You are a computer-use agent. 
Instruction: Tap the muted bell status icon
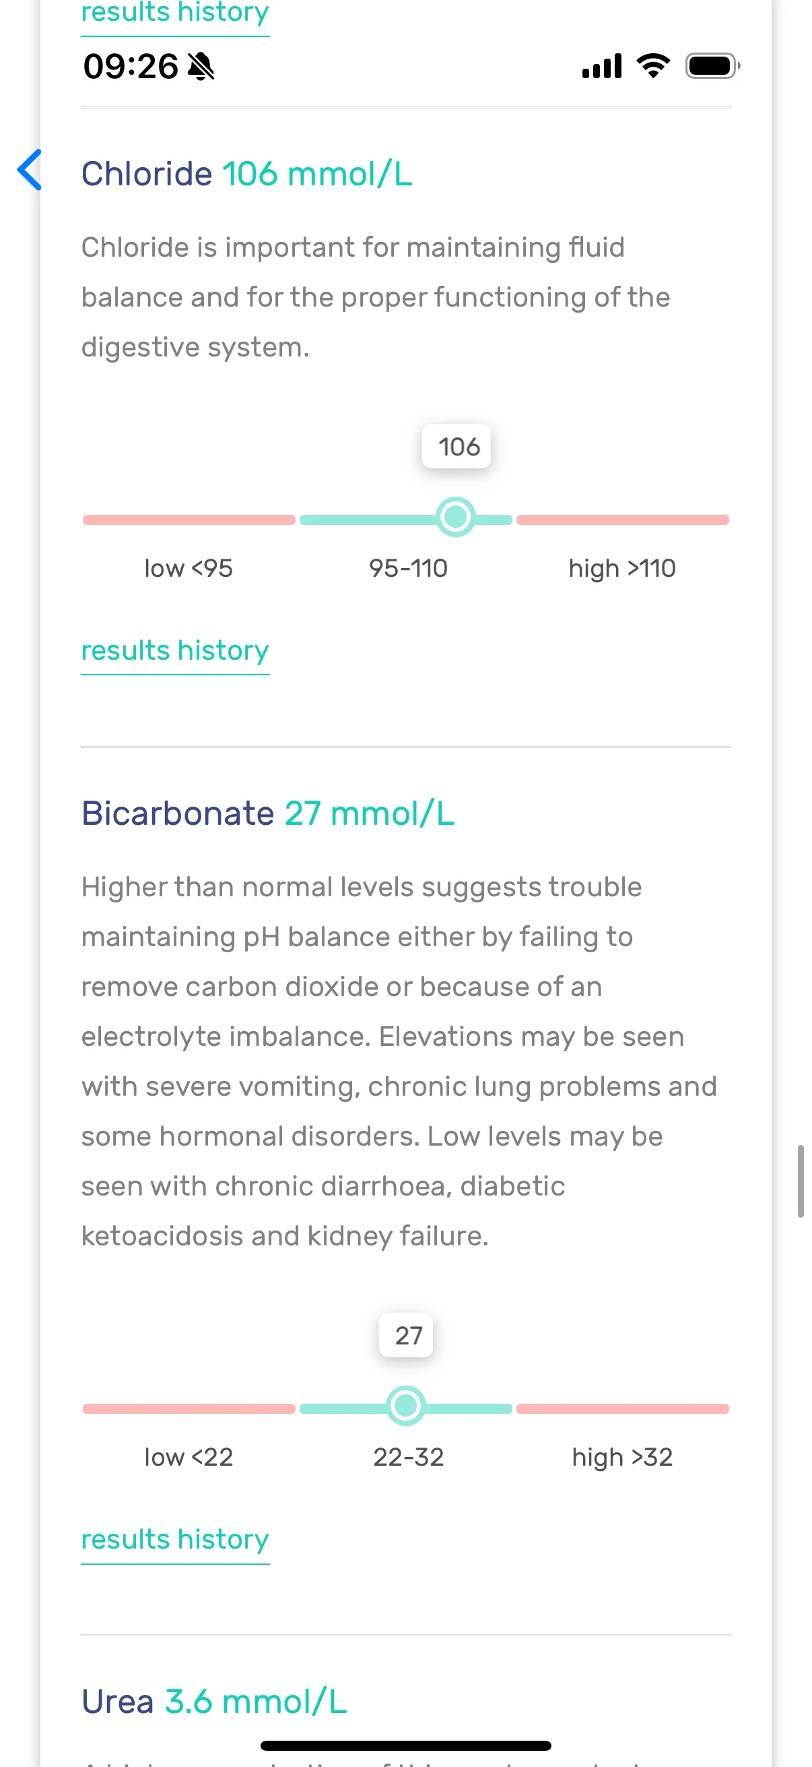point(201,67)
